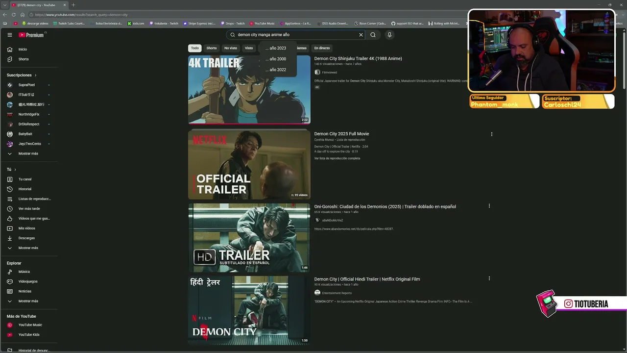Go to YouTube Premium home logo
627x353 pixels.
(x=31, y=35)
